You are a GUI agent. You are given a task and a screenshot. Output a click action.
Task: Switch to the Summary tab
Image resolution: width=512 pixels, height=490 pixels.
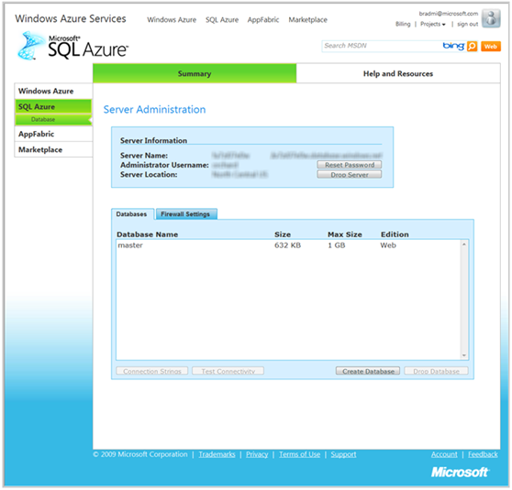coord(195,73)
